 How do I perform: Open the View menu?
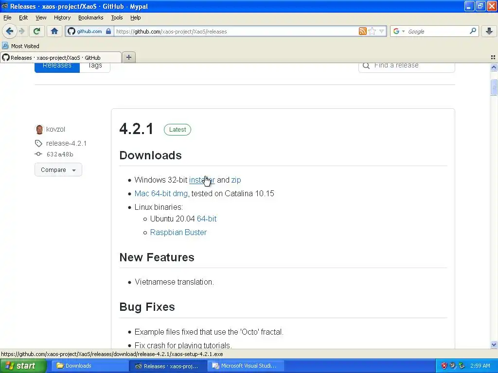pos(41,17)
